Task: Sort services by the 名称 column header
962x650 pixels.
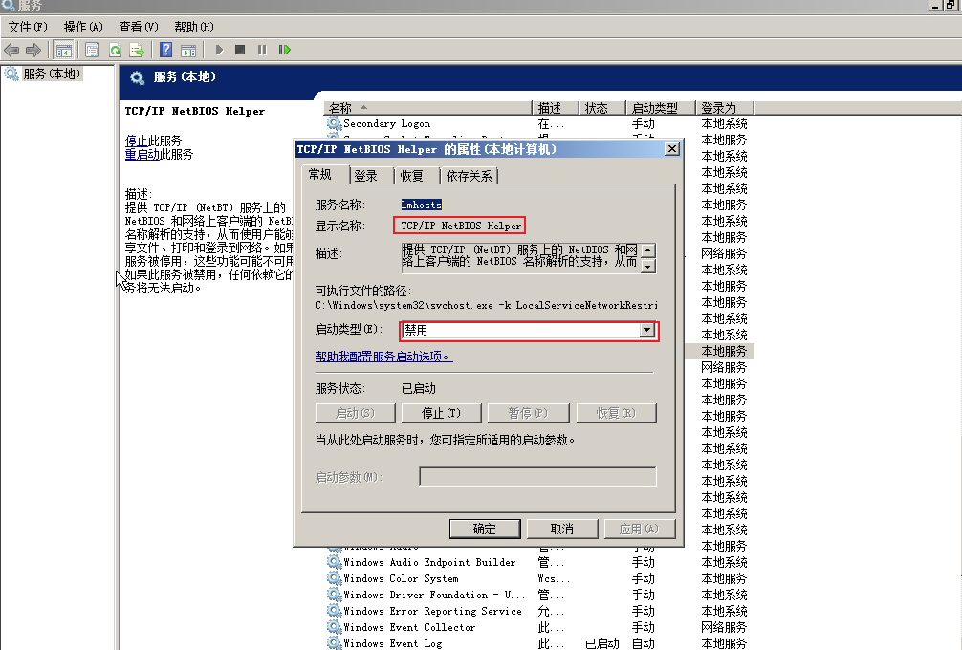Action: tap(427, 108)
